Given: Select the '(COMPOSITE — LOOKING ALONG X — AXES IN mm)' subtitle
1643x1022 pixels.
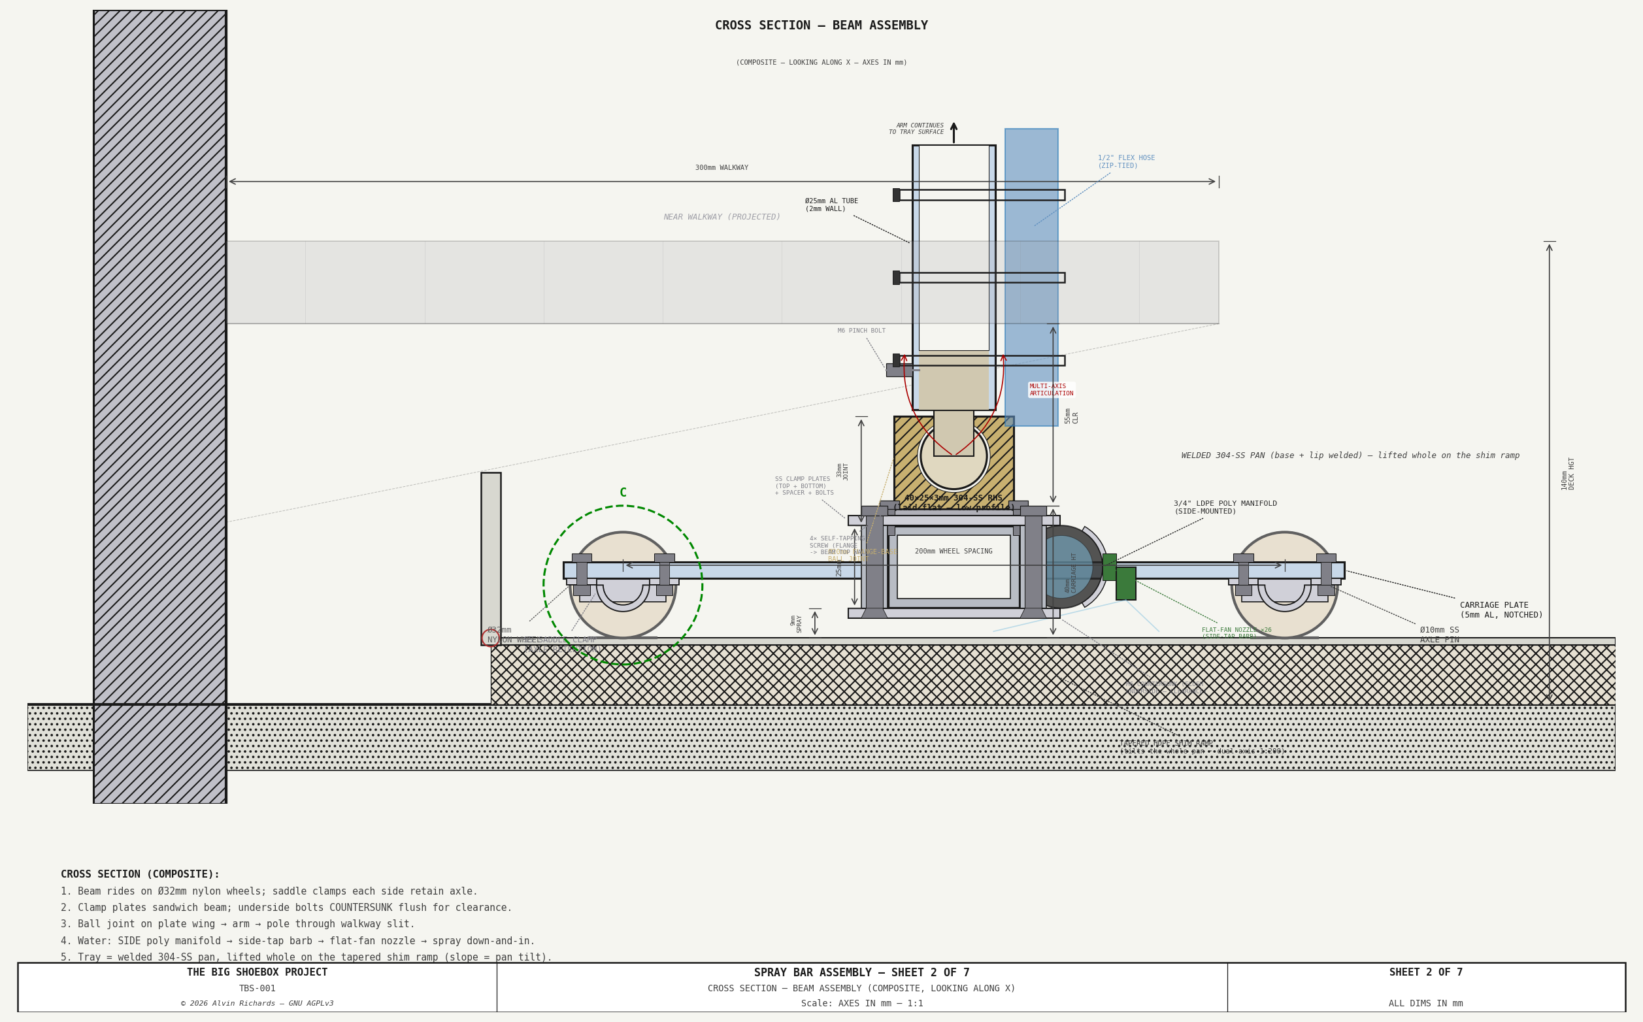Looking at the screenshot, I should [x=821, y=63].
